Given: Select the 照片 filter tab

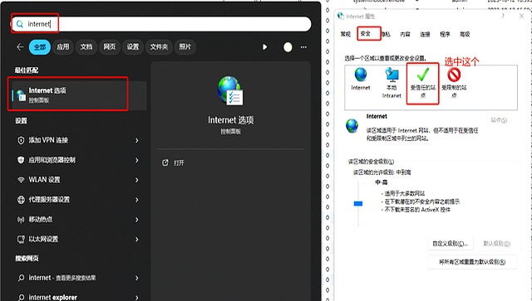Looking at the screenshot, I should (x=185, y=46).
